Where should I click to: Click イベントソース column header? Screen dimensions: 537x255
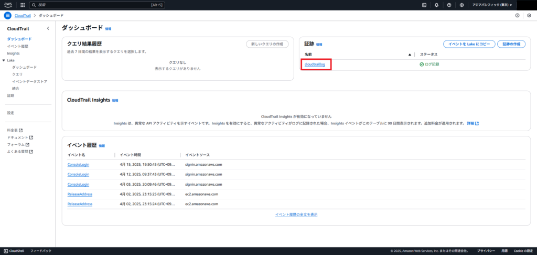[x=197, y=155]
